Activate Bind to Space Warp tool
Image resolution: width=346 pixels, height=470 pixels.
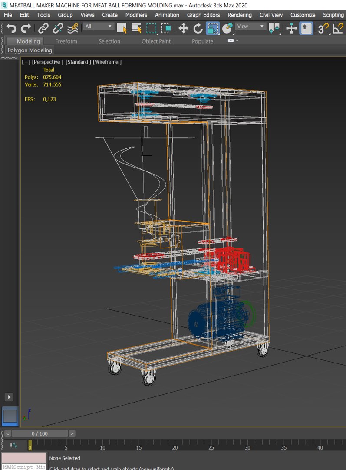[72, 28]
